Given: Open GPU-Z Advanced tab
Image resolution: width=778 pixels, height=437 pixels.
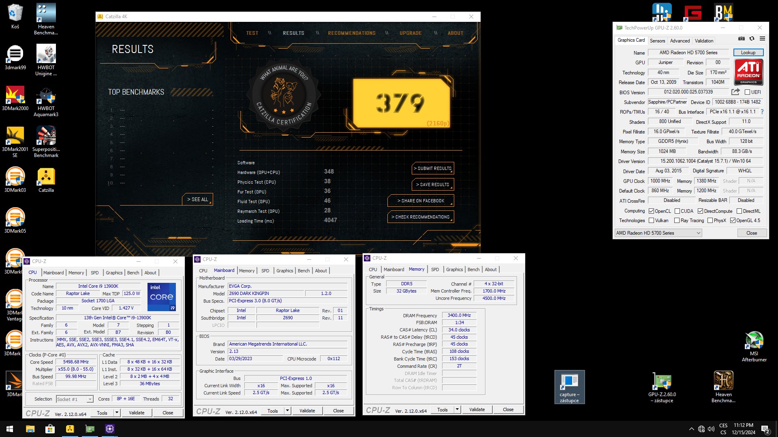Looking at the screenshot, I should pos(680,41).
